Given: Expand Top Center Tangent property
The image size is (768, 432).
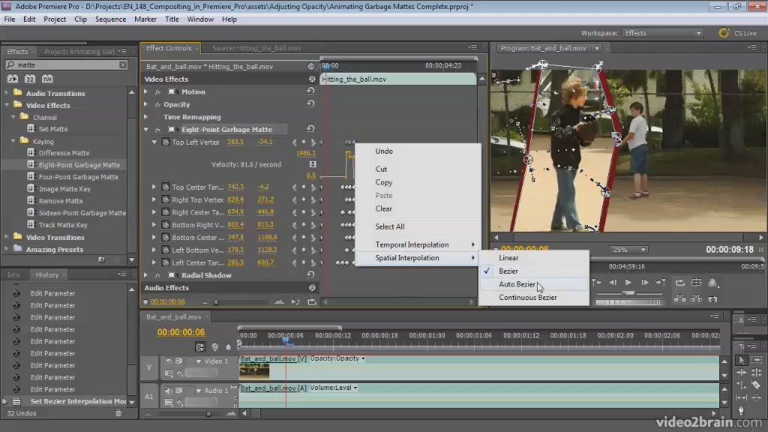Looking at the screenshot, I should (x=154, y=187).
